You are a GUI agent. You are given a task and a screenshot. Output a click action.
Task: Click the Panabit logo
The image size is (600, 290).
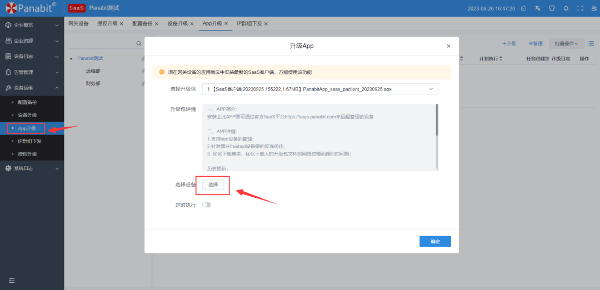[x=31, y=8]
